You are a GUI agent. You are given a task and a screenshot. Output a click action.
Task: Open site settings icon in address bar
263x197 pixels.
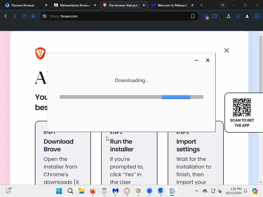click(x=44, y=16)
